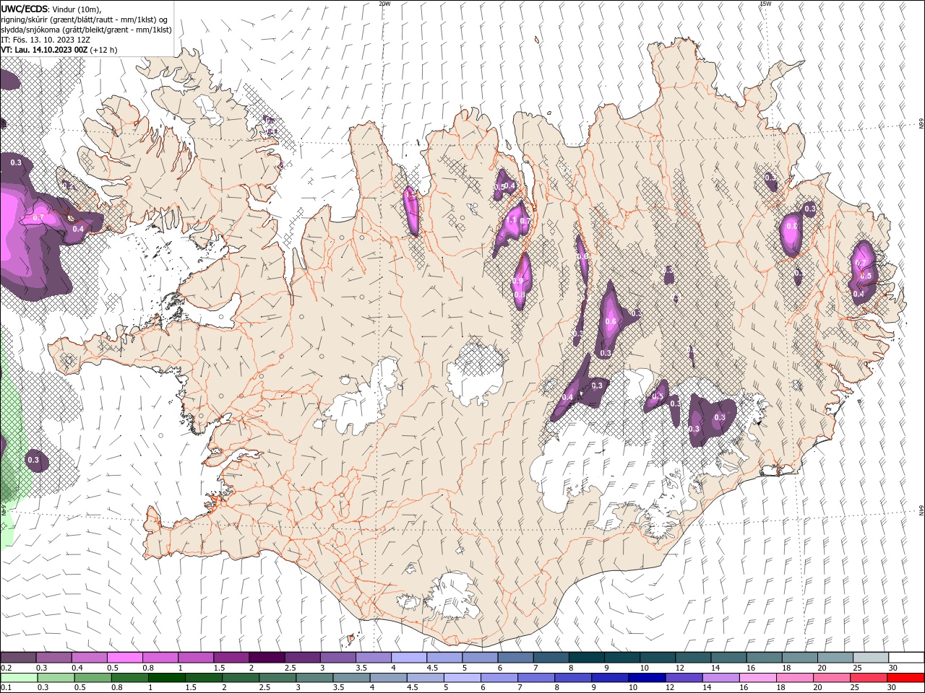Pick the lavender 14 rain scale swatch
The width and height of the screenshot is (925, 693).
[720, 678]
